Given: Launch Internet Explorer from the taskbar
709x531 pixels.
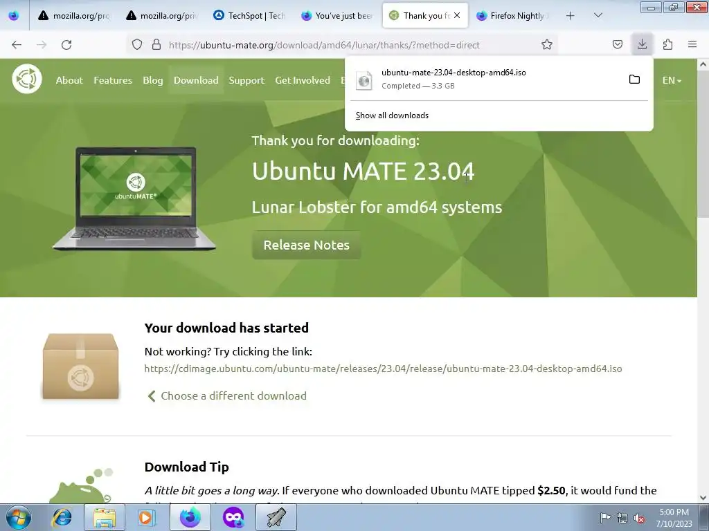Looking at the screenshot, I should point(62,517).
